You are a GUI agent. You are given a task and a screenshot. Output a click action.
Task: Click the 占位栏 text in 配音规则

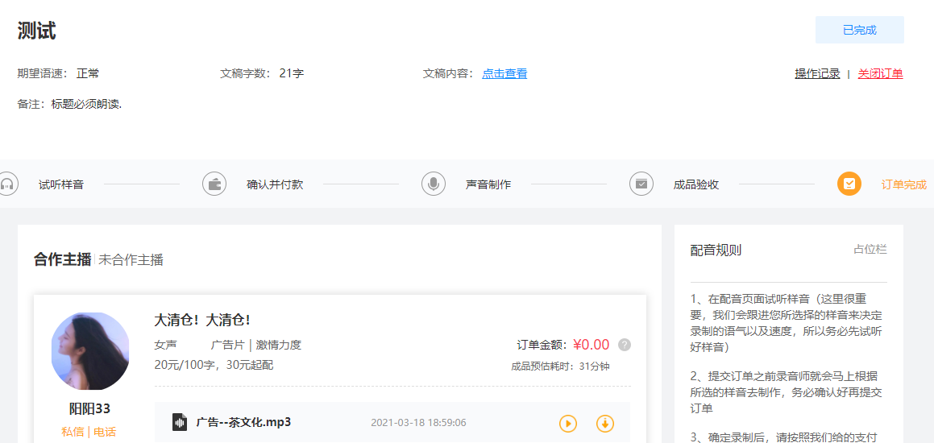click(870, 250)
